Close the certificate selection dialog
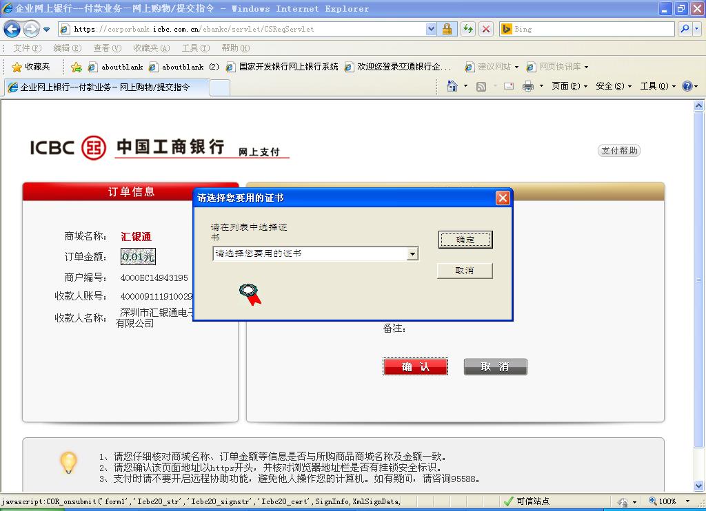Screen dimensions: 706x511 (503, 198)
